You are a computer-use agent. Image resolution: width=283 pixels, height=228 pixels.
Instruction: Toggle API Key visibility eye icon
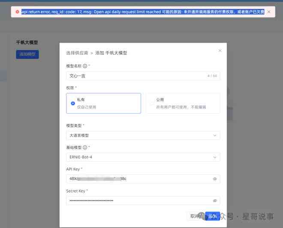pyautogui.click(x=214, y=179)
